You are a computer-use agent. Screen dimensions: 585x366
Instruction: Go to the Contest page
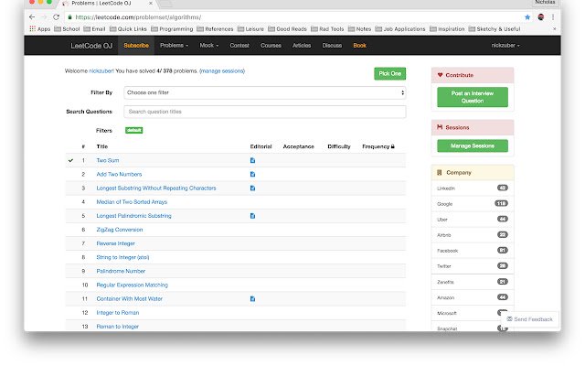pyautogui.click(x=239, y=45)
